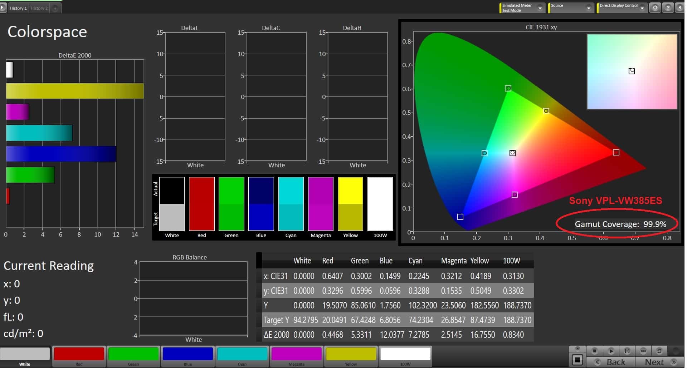Click the green DeltaE 2000 bar
687x386 pixels.
pos(30,175)
